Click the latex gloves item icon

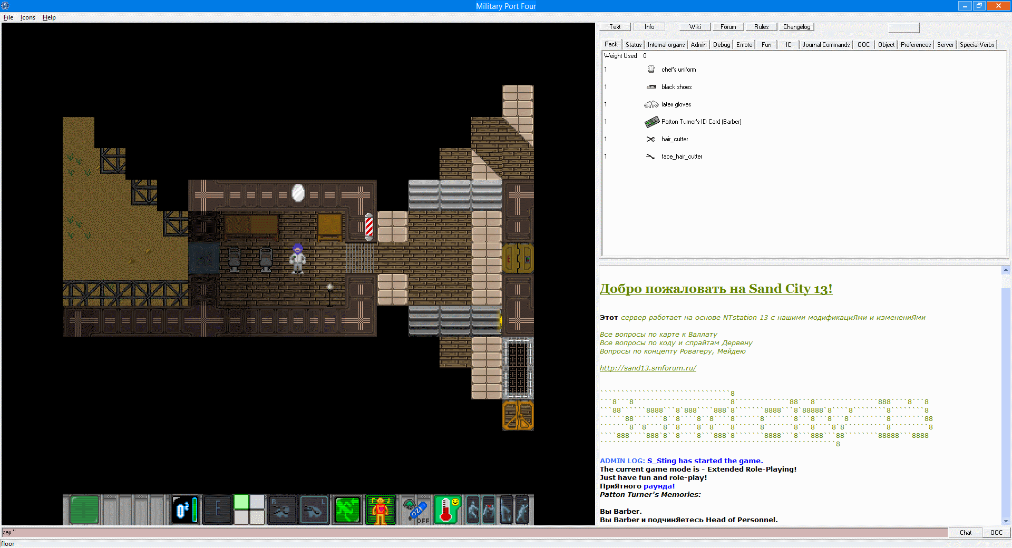click(651, 104)
